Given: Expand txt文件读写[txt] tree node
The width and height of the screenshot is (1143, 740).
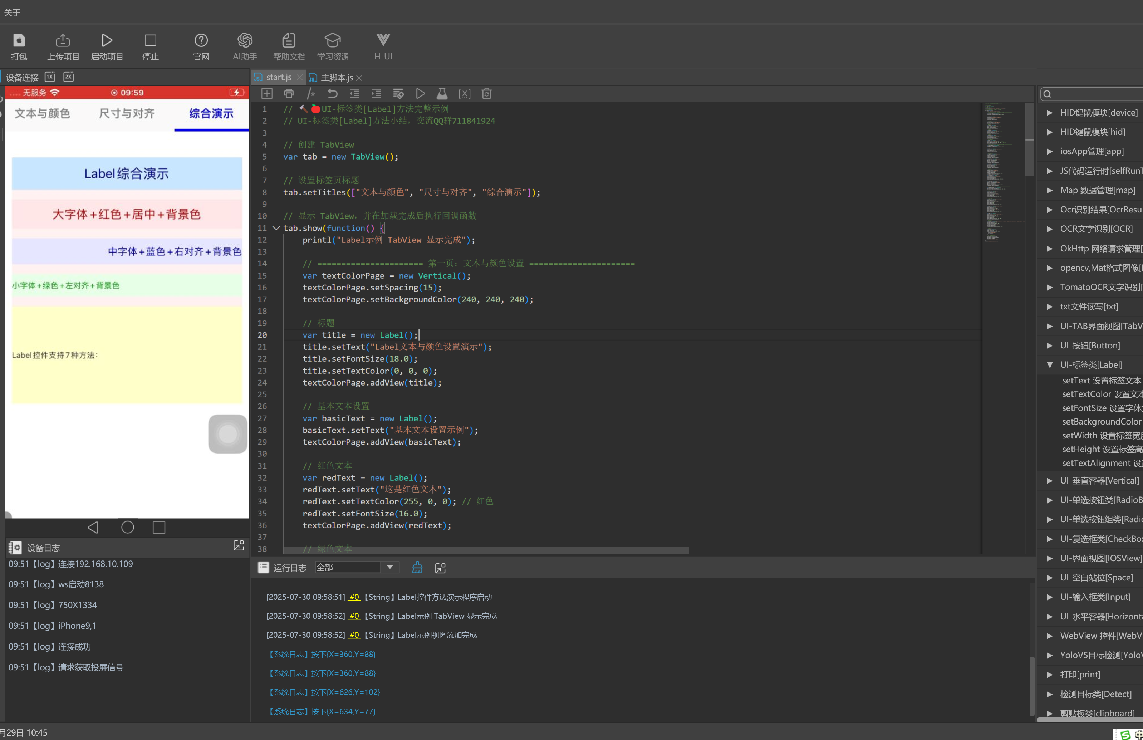Looking at the screenshot, I should coord(1049,307).
